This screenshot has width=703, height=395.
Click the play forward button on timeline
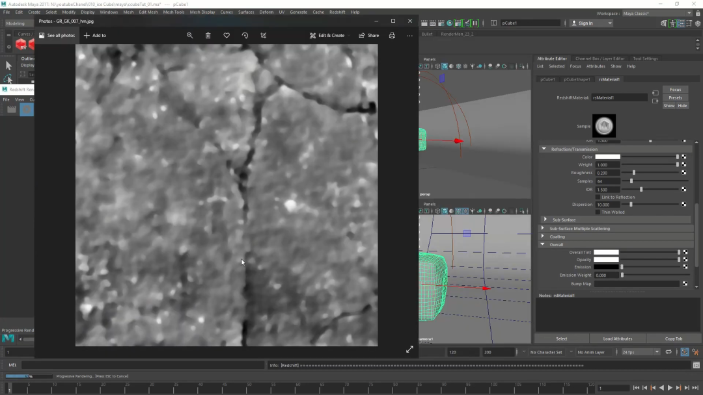pos(670,388)
